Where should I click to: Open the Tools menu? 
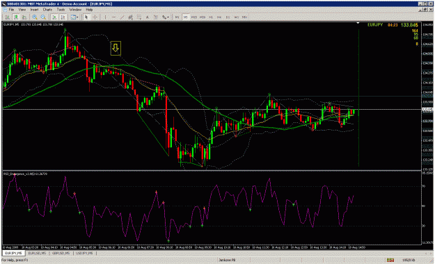61,10
